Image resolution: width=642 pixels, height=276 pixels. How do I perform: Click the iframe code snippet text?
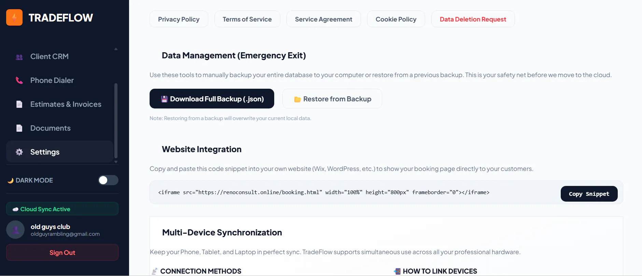point(324,192)
